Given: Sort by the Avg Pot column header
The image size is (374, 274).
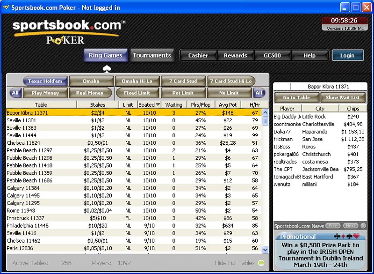Looking at the screenshot, I should pyautogui.click(x=228, y=104).
